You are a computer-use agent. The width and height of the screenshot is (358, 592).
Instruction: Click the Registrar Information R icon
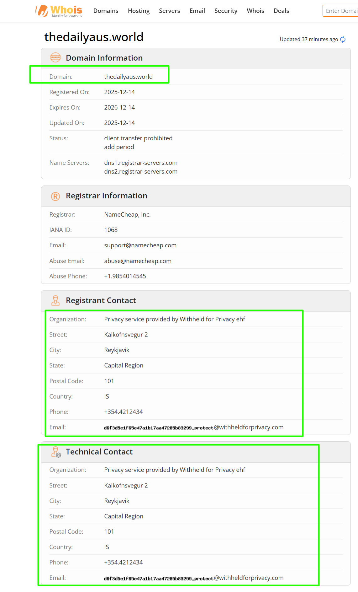[55, 196]
